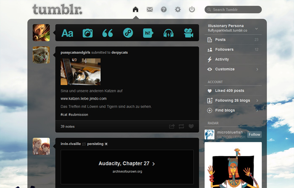Click the Search Tumblr field
Viewport: 294px width, 188px height.
pos(233,10)
